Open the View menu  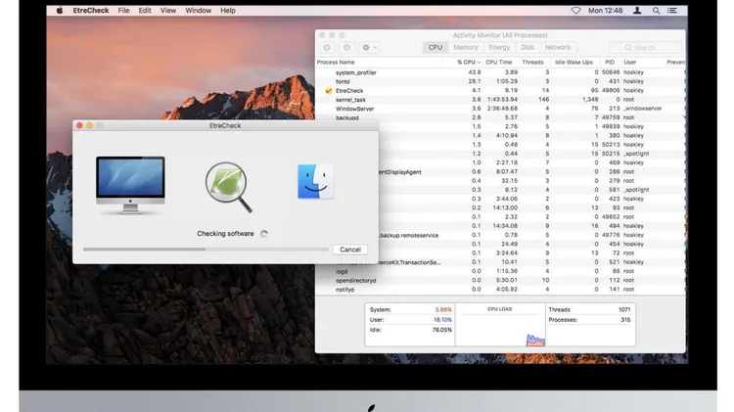(168, 11)
